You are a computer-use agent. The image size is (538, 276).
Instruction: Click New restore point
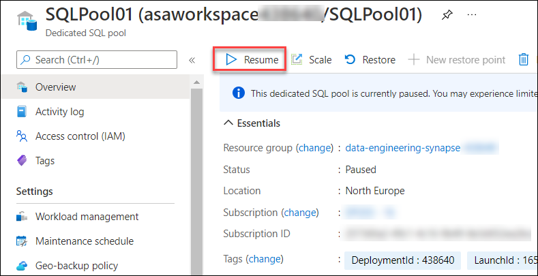(x=457, y=60)
